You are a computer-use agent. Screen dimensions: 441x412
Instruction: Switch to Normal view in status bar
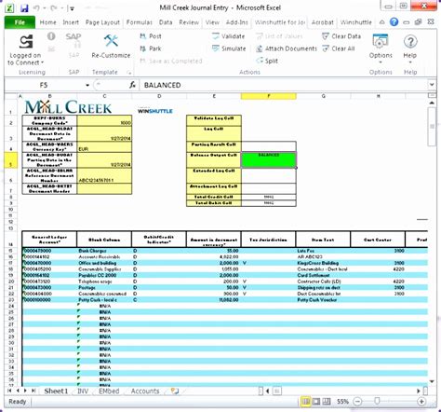[306, 402]
